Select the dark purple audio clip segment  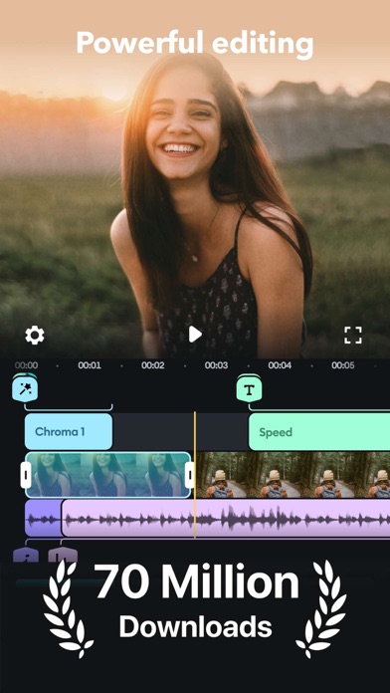coord(44,519)
